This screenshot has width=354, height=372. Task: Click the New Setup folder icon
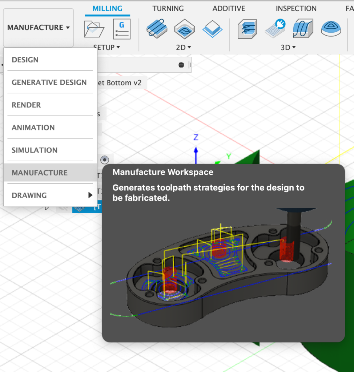click(94, 29)
